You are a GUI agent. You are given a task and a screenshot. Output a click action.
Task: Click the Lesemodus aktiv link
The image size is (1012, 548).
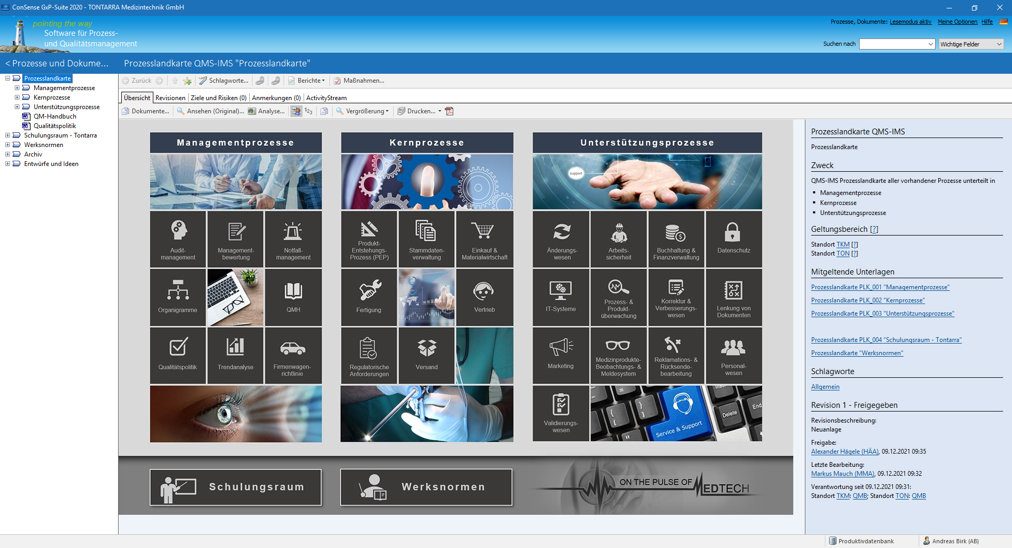pyautogui.click(x=910, y=22)
